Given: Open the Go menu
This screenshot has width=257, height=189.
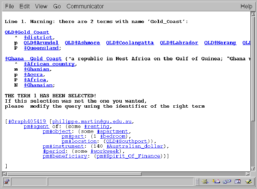Looking at the screenshot, I should 57,6.
